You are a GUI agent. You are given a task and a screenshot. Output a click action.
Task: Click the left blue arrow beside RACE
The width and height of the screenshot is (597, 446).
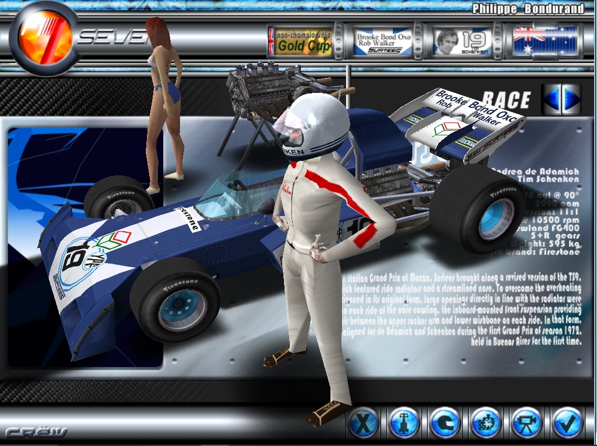(x=551, y=99)
